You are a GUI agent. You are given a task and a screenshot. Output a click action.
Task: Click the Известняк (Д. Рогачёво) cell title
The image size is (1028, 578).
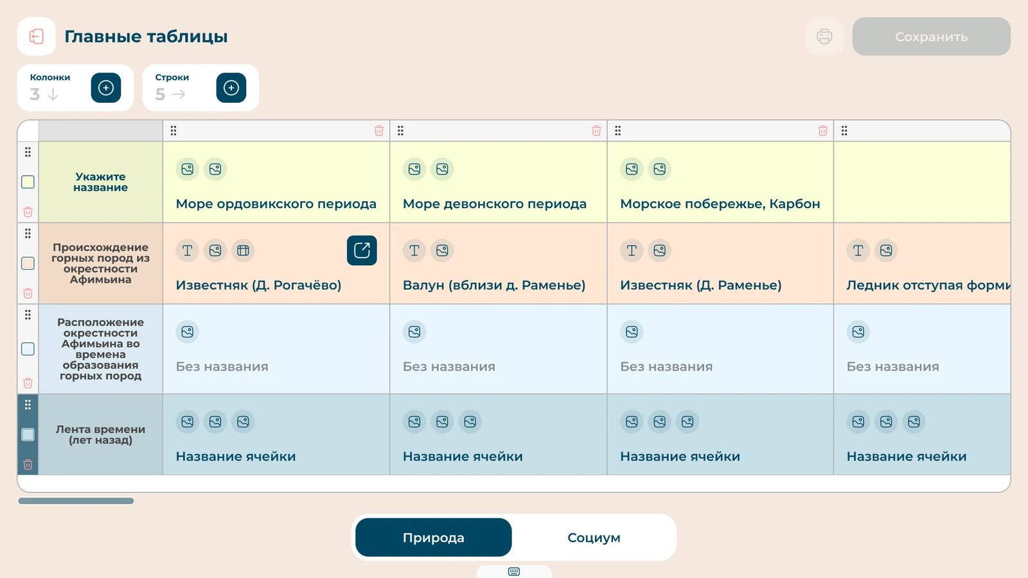coord(259,285)
